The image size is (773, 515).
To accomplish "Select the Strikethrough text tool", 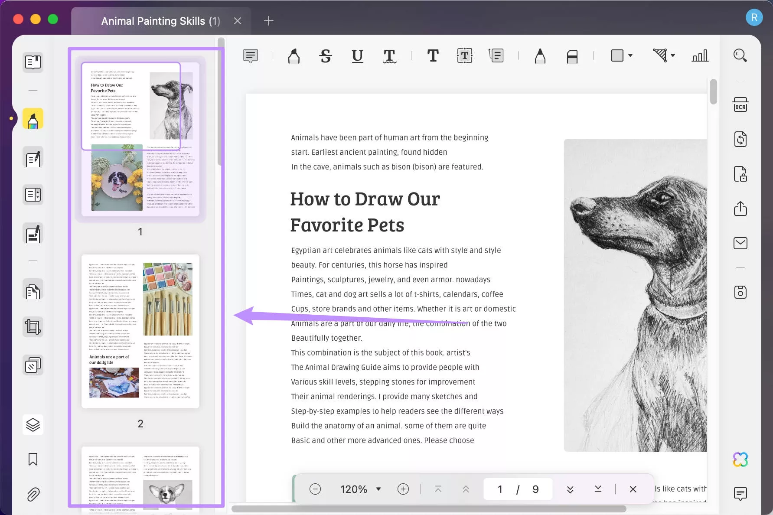I will tap(326, 55).
